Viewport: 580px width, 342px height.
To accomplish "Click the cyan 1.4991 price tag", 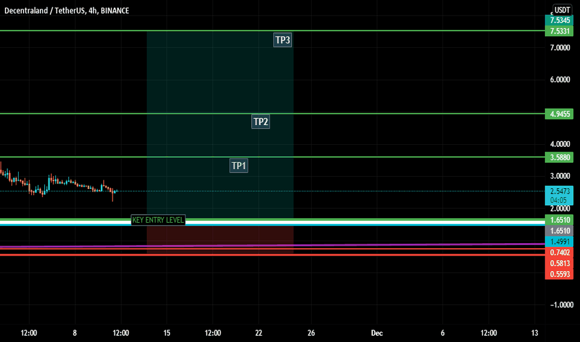I will tap(559, 242).
